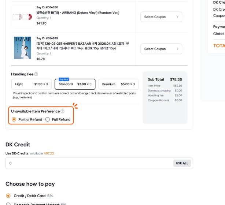Open the Harper's Bazaar magazine cover thumbnail

pyautogui.click(x=23, y=48)
